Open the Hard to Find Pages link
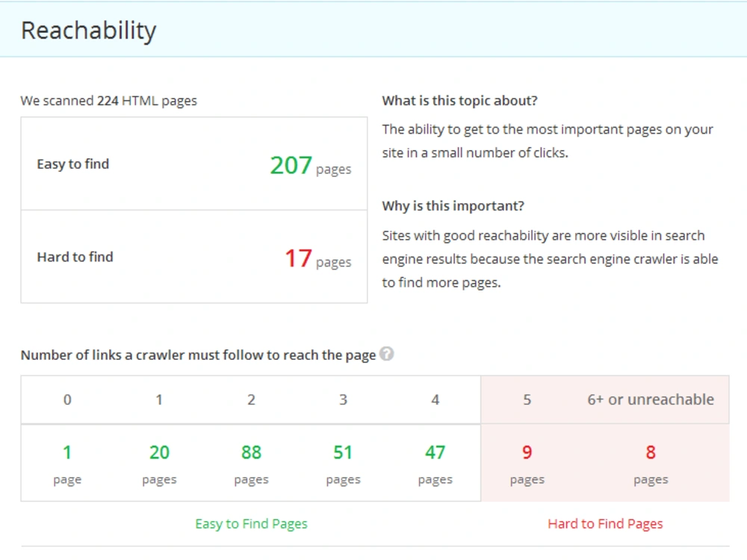This screenshot has width=747, height=560. pyautogui.click(x=605, y=524)
